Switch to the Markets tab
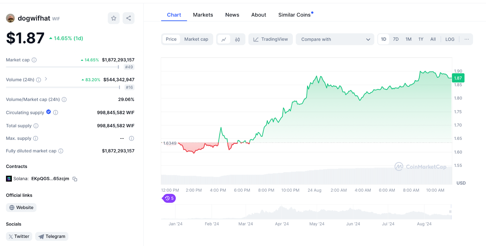Viewport: 486px width, 246px height. click(x=203, y=15)
